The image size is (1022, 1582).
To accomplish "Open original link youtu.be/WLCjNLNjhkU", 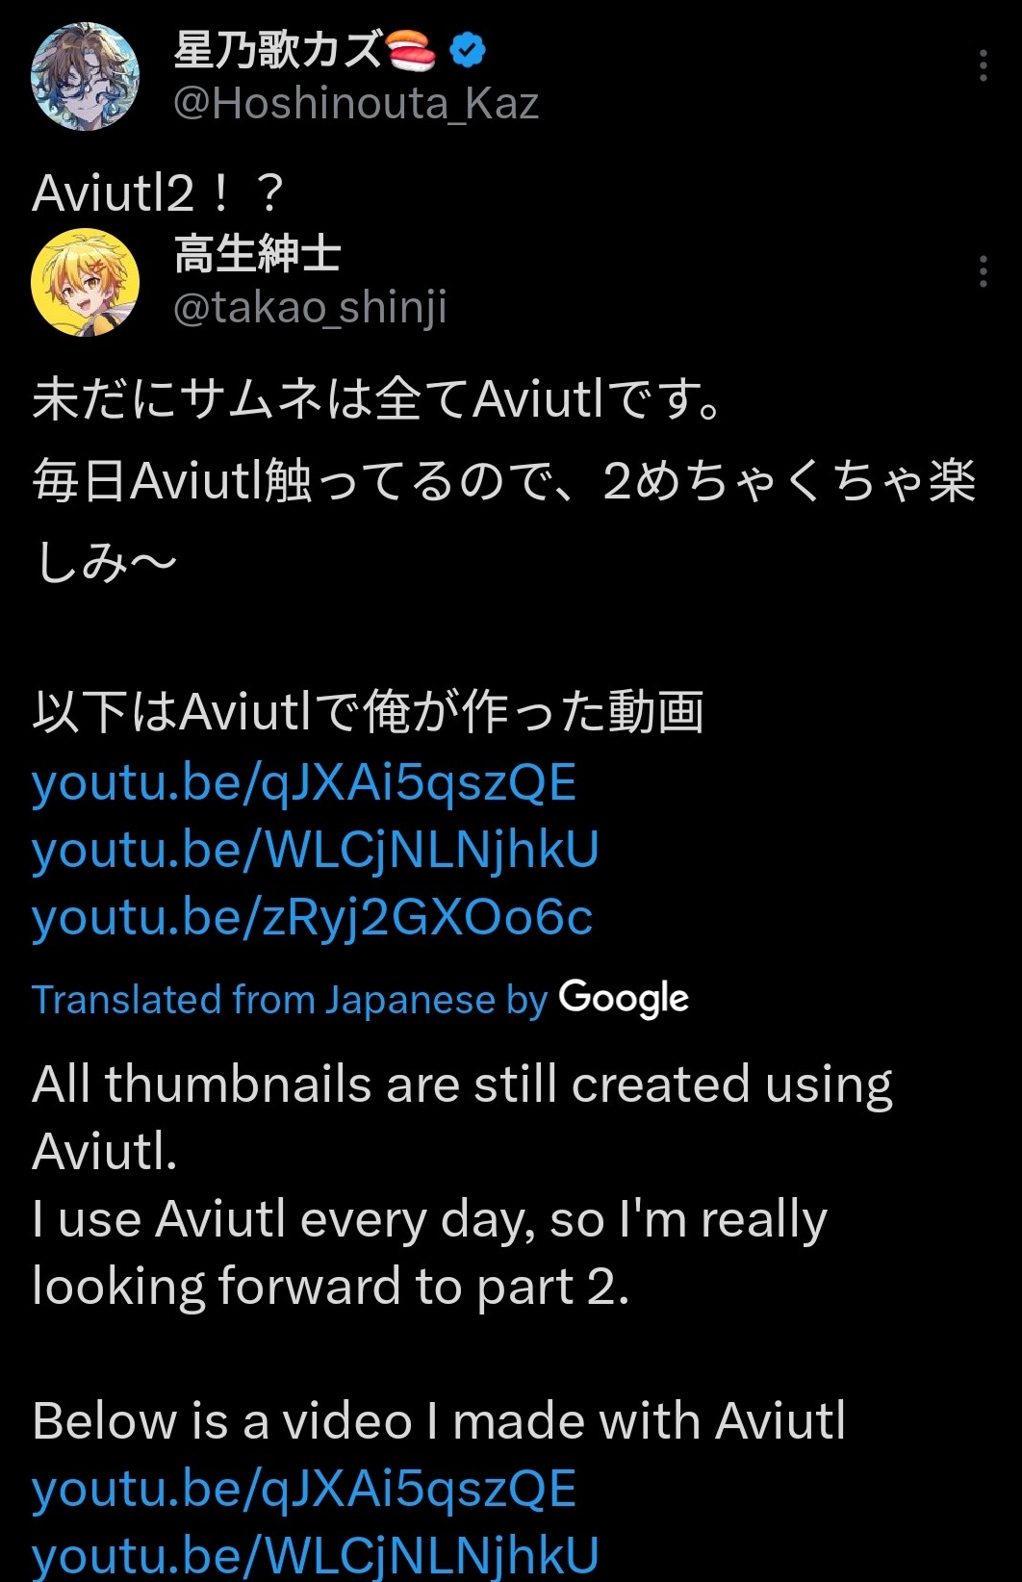I will [x=316, y=850].
